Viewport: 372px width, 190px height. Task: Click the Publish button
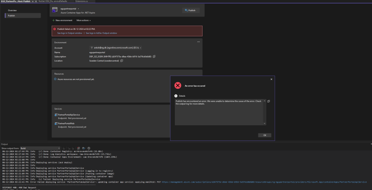[191, 10]
